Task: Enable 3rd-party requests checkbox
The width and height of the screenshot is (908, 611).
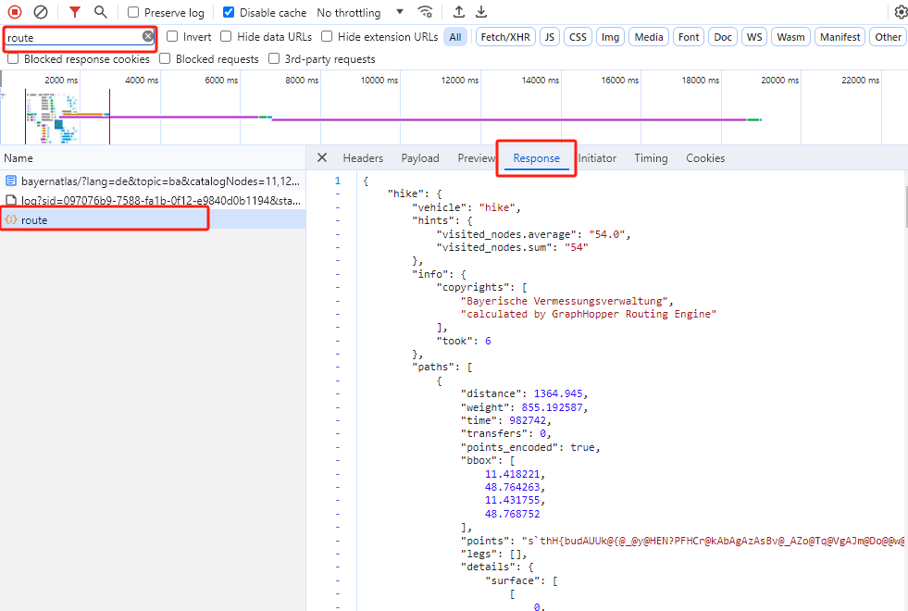Action: 274,58
